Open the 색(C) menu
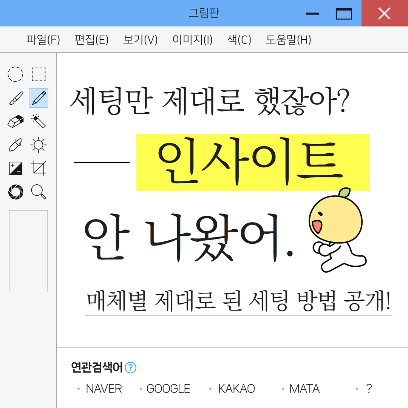 (239, 40)
